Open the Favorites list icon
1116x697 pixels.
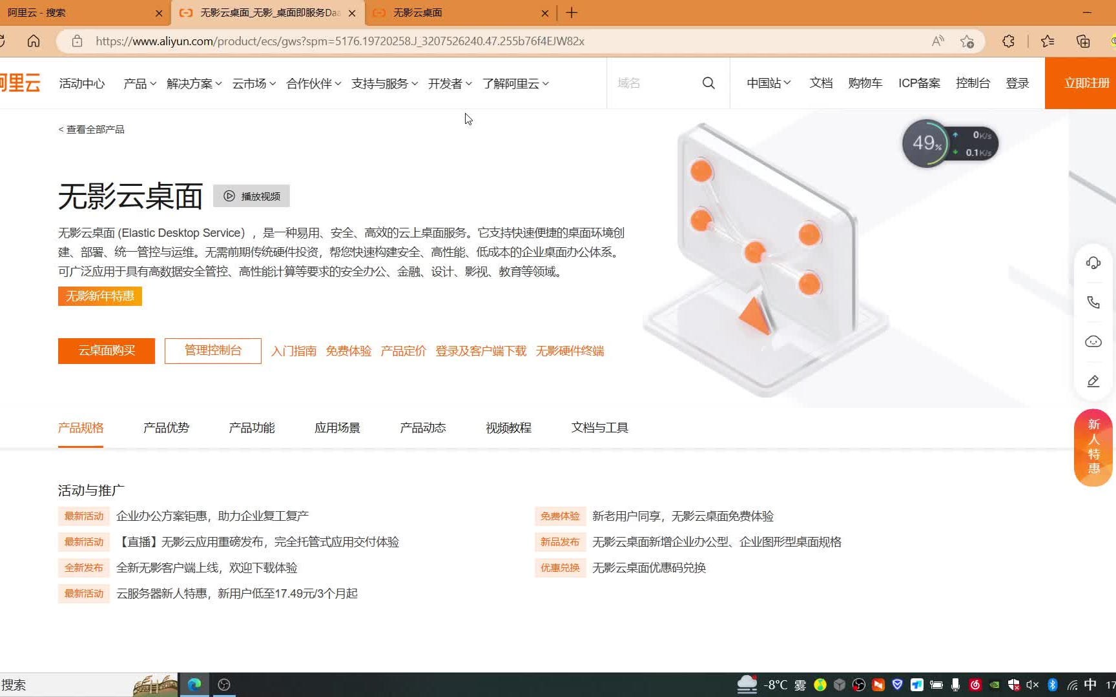pyautogui.click(x=1048, y=41)
